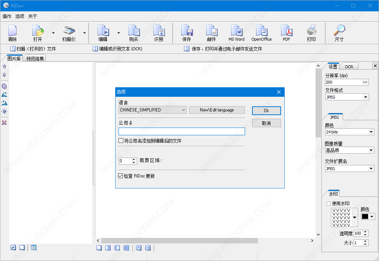Open the 选项 menu
The height and width of the screenshot is (261, 379).
pyautogui.click(x=19, y=16)
